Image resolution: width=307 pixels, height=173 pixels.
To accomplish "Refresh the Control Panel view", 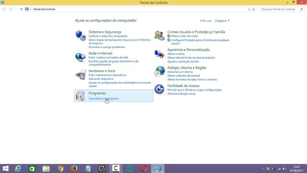I will tap(254, 9).
